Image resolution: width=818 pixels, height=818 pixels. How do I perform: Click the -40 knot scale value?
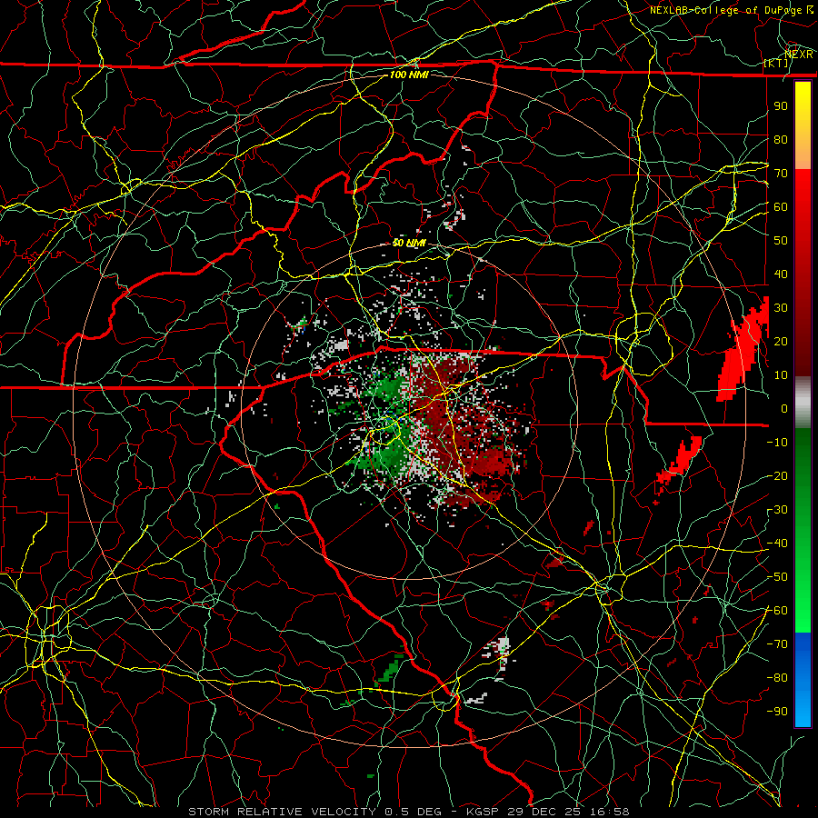click(777, 544)
